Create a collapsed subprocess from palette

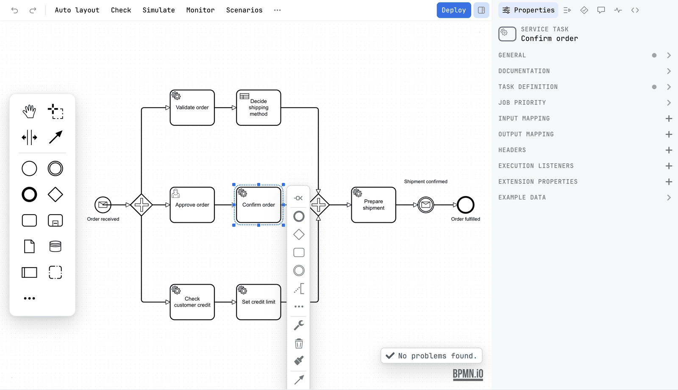[x=56, y=221]
